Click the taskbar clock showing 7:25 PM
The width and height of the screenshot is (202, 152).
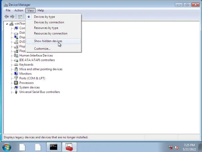(x=189, y=147)
